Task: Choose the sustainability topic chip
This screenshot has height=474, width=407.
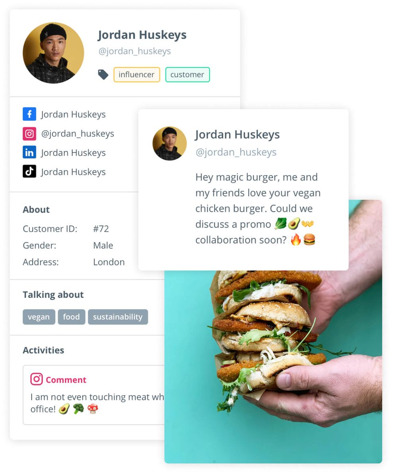Action: click(x=118, y=317)
